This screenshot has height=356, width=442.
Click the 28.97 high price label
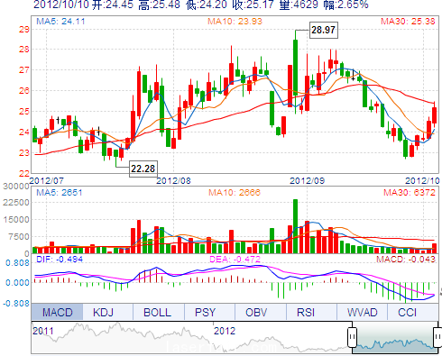324,30
